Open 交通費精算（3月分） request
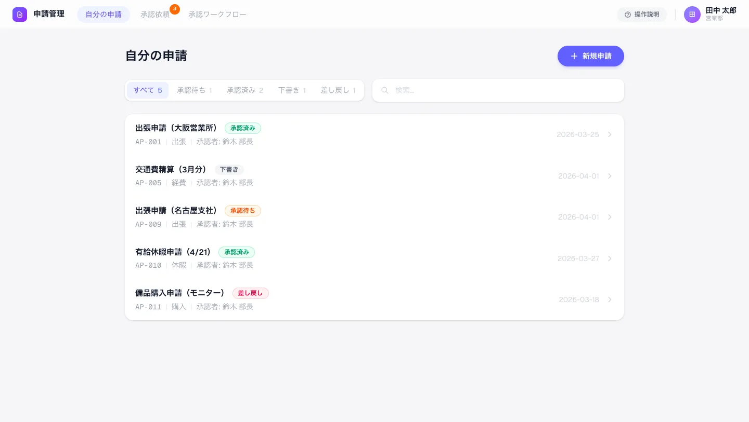Image resolution: width=749 pixels, height=422 pixels. 374,176
